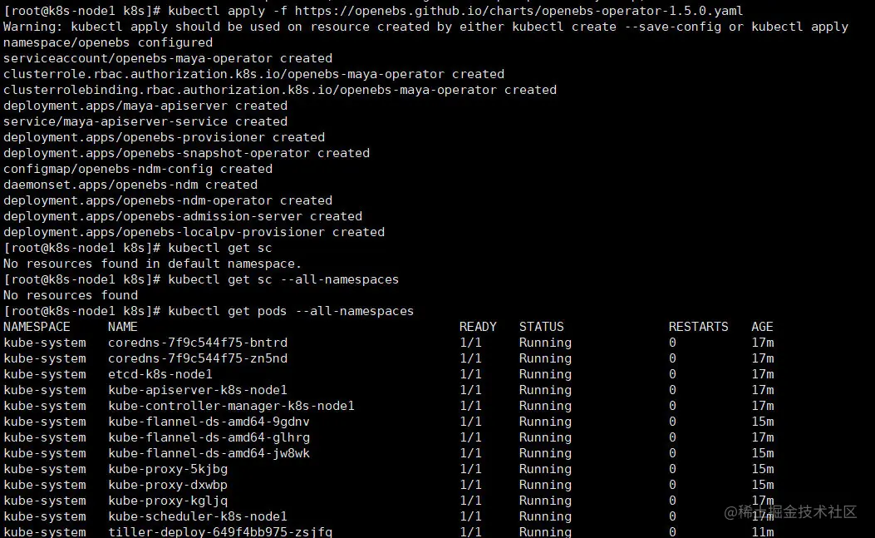
Task: Select pod kube-proxy-dxwbp
Action: click(168, 486)
